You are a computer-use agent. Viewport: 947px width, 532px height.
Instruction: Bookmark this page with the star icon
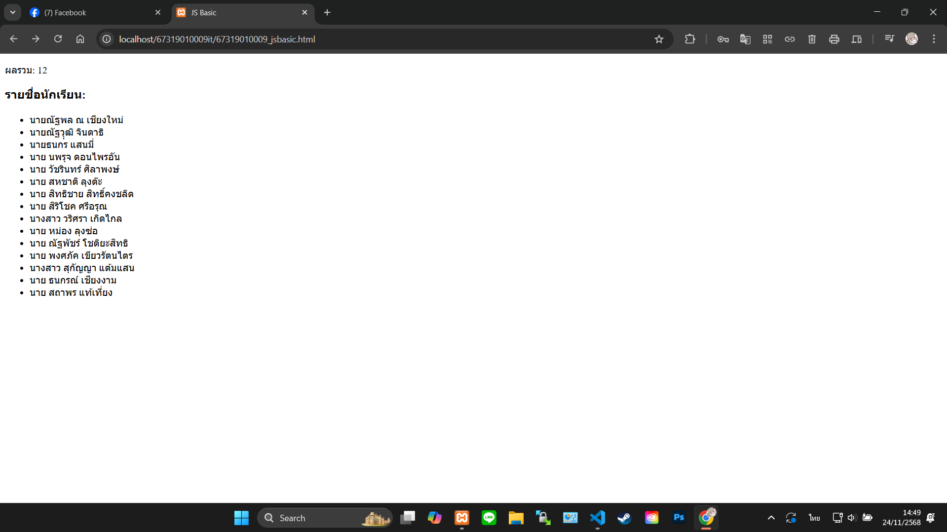(659, 39)
